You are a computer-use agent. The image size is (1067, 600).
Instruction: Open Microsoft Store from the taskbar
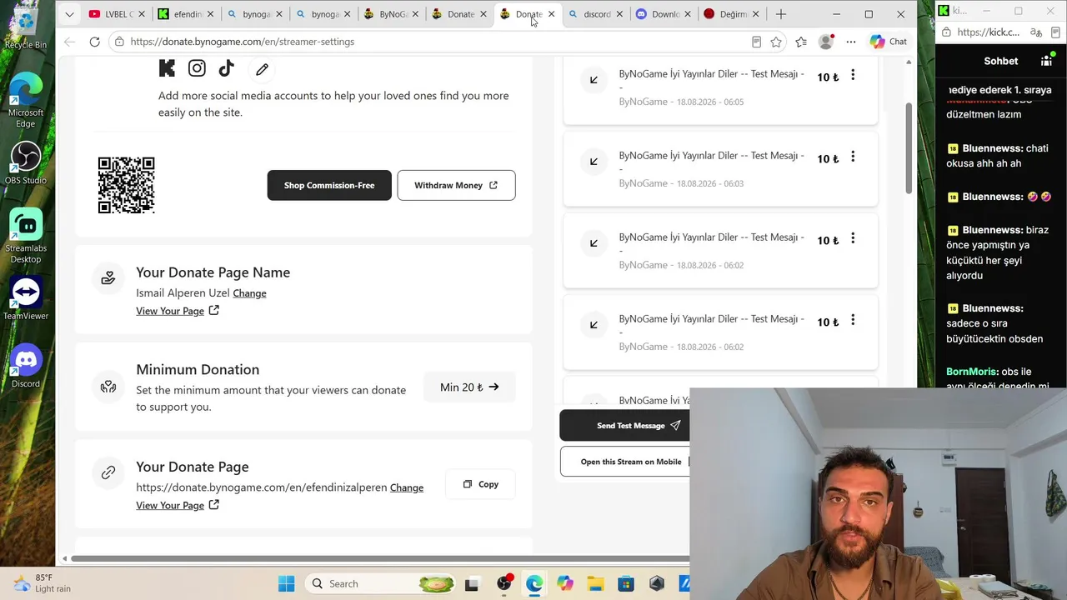[626, 584]
